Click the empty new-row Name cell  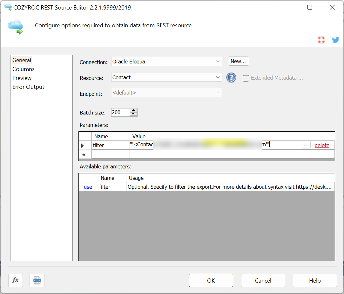point(111,154)
